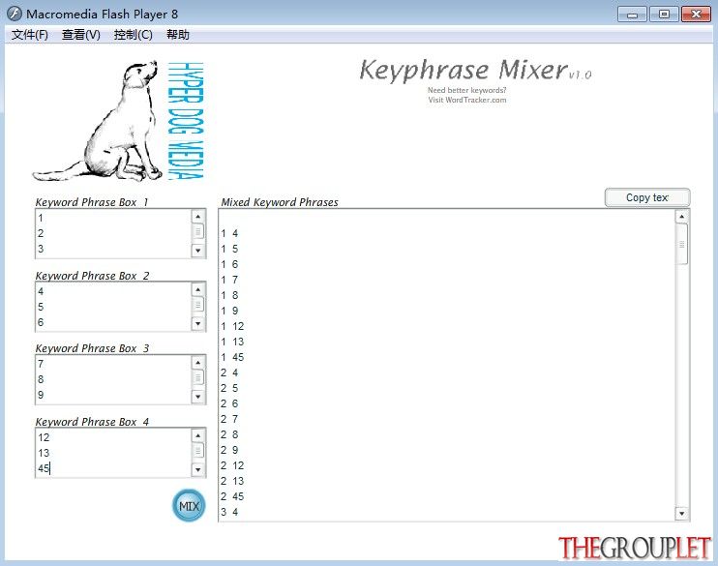Click mixed phrase "1 6" in results
Viewport: 718px width, 566px height.
[x=229, y=264]
